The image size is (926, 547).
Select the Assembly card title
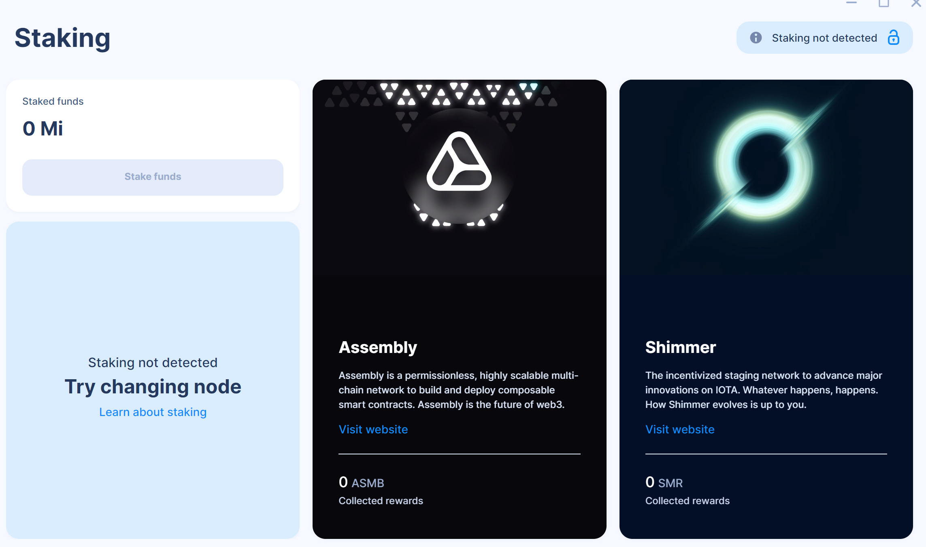click(x=378, y=347)
